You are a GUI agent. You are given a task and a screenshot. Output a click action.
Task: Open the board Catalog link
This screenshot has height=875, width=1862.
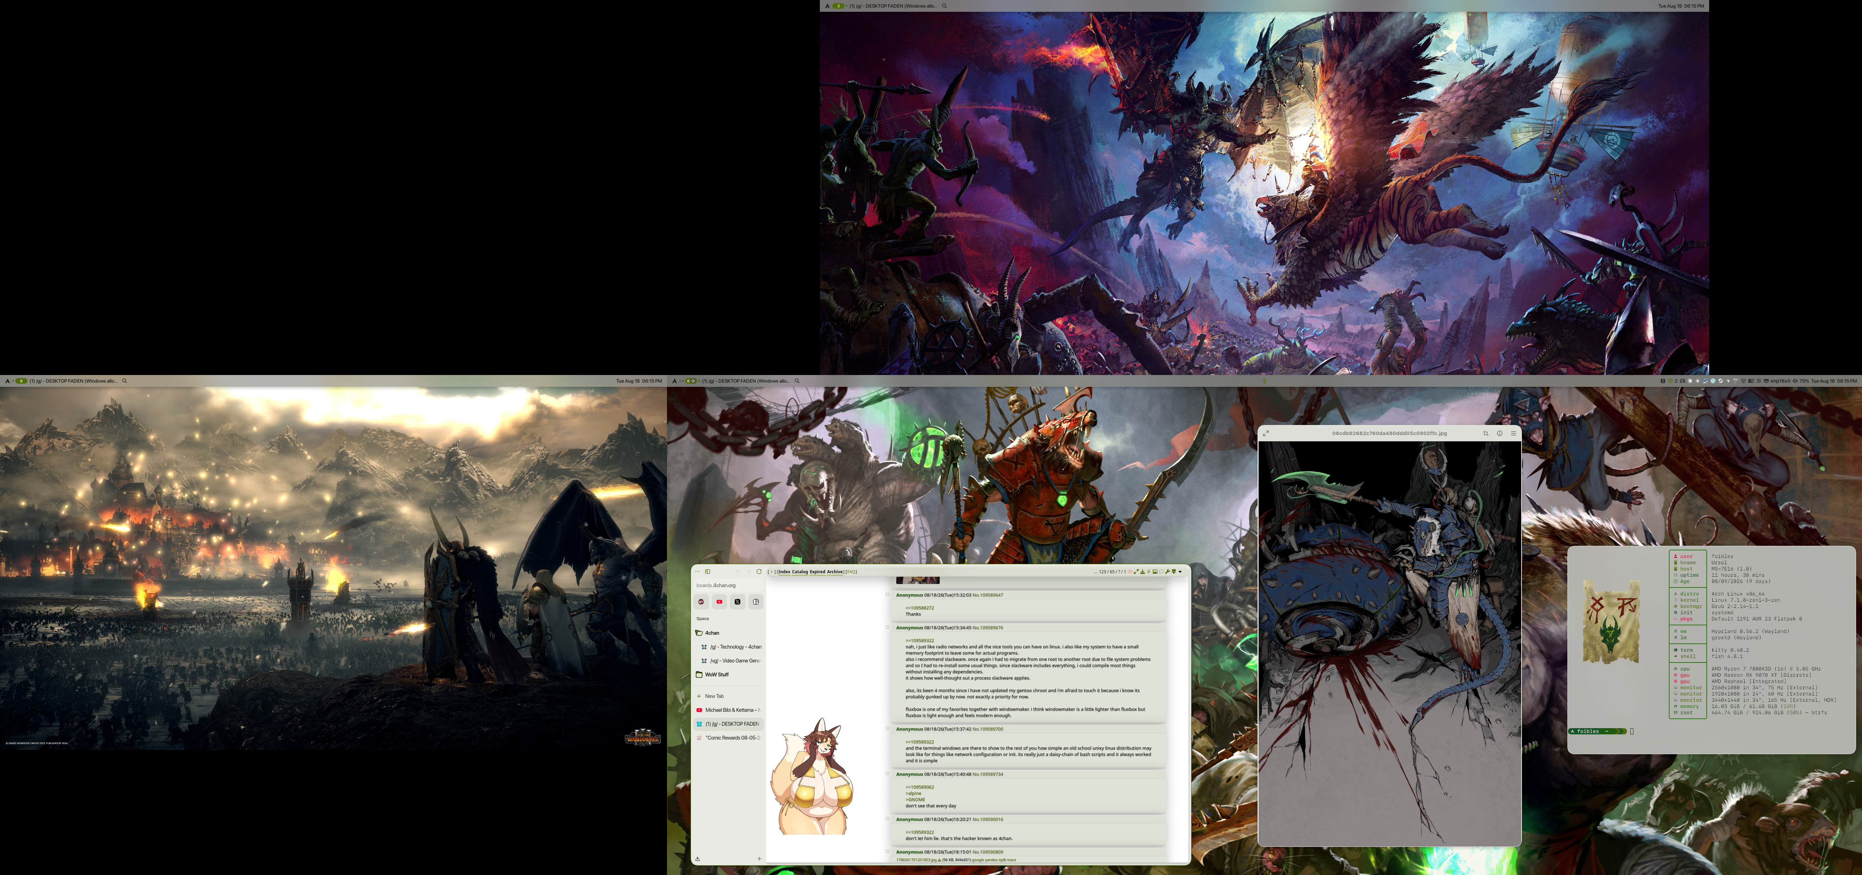(x=799, y=572)
